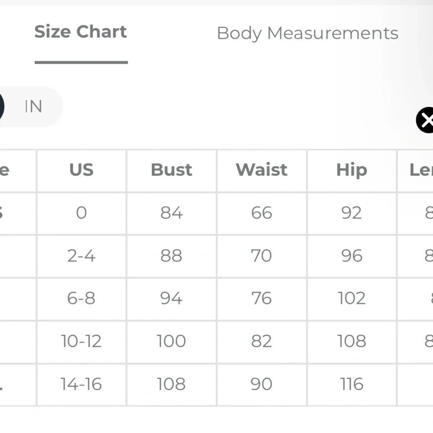Click the Hip column header
Screen dimensions: 433x433
tap(352, 170)
